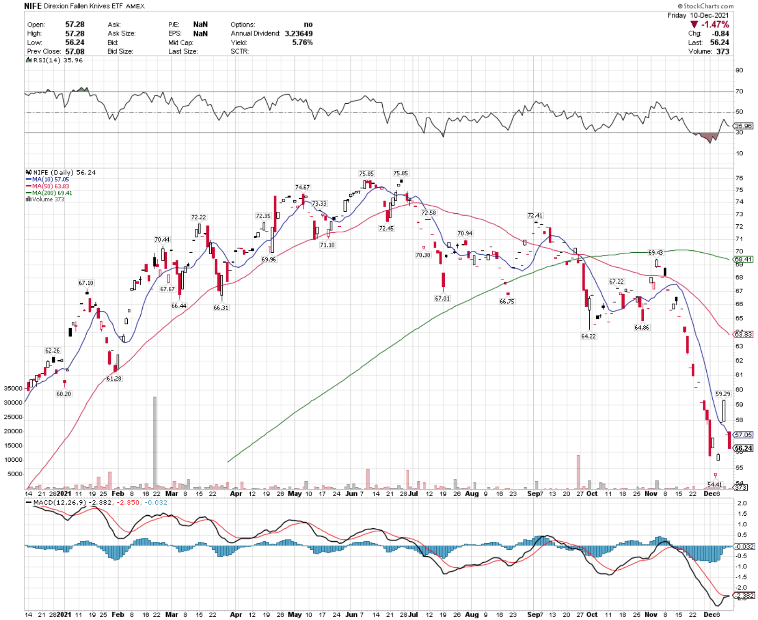Click the 35000 volume axis label
The height and width of the screenshot is (620, 758).
(13, 388)
